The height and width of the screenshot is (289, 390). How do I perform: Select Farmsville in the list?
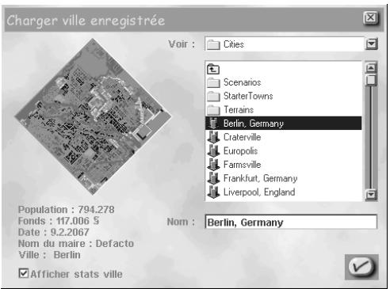pos(283,165)
